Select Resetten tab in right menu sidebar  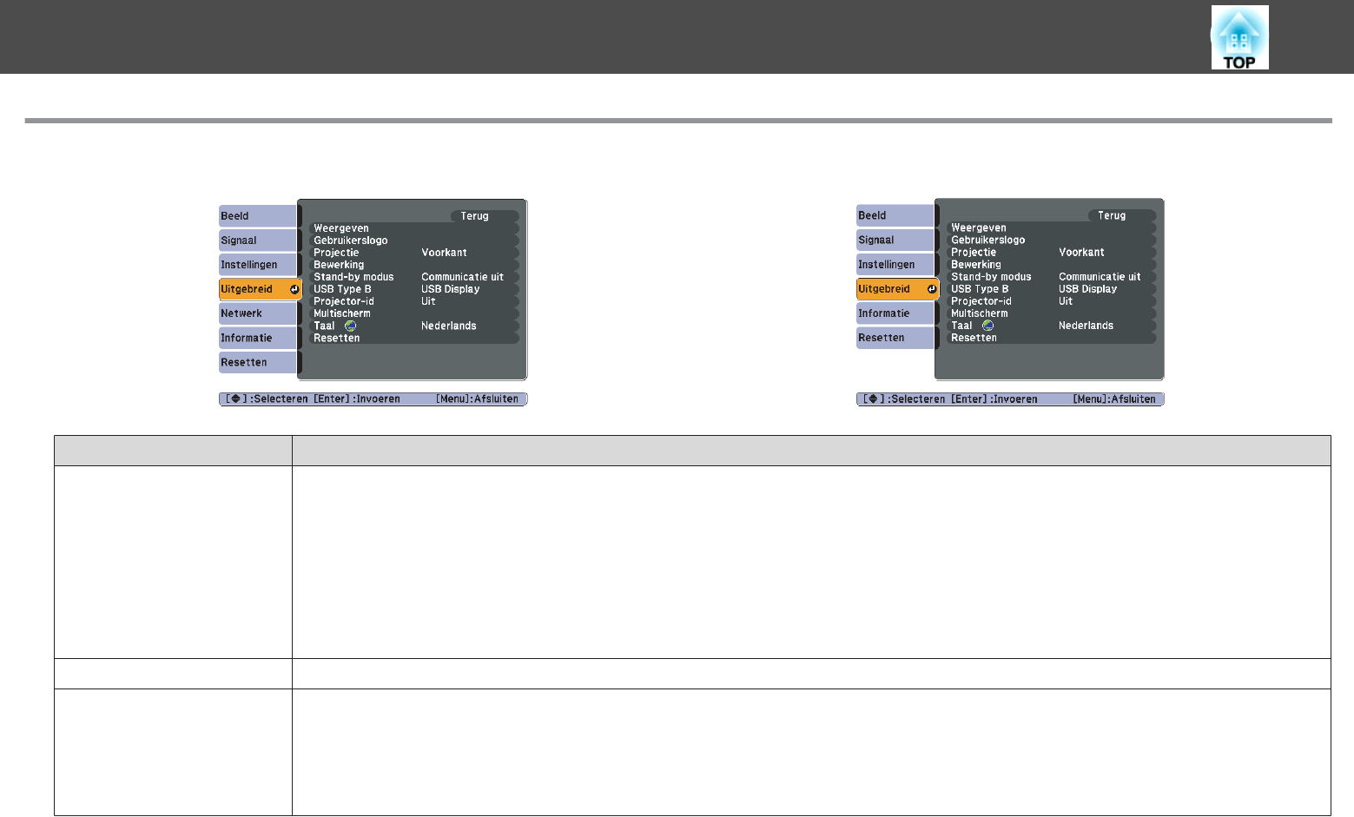895,338
